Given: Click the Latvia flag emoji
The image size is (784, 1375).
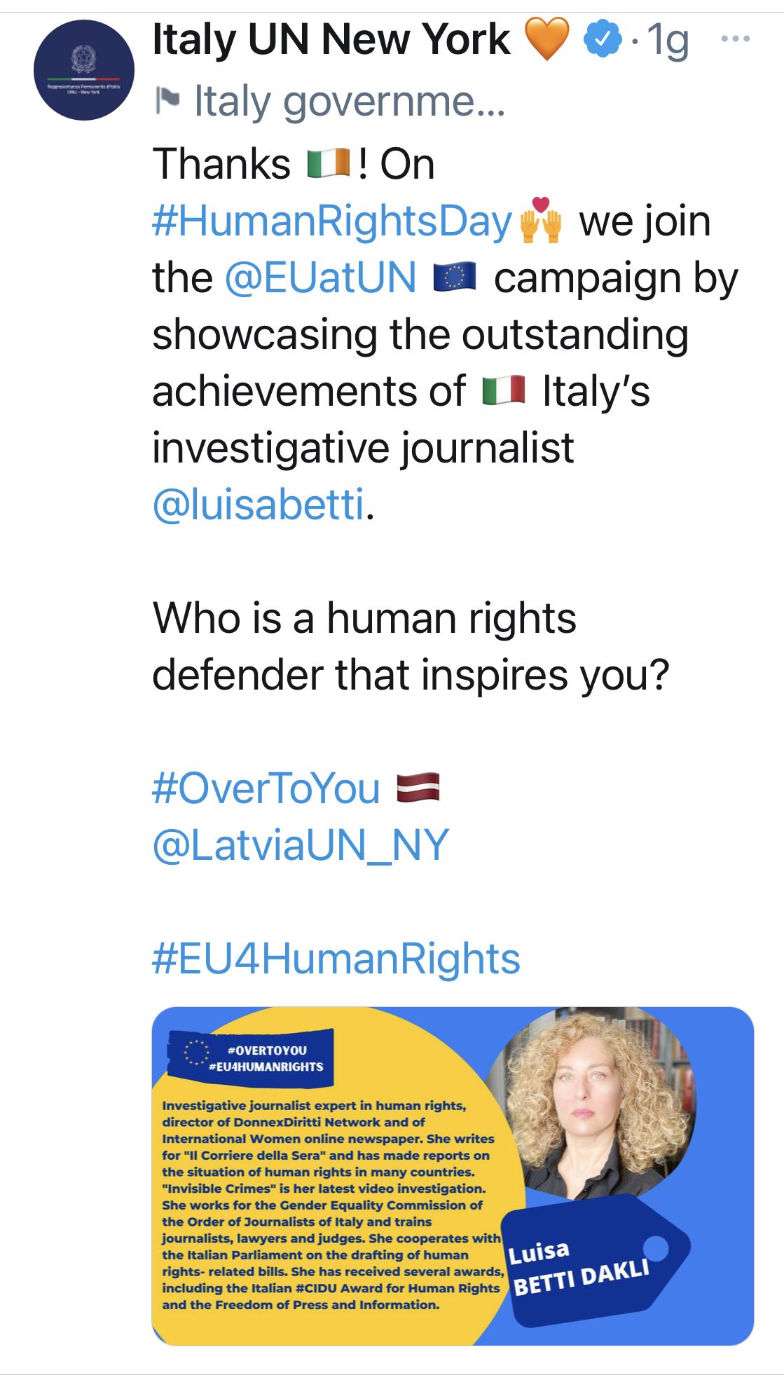Looking at the screenshot, I should [418, 788].
